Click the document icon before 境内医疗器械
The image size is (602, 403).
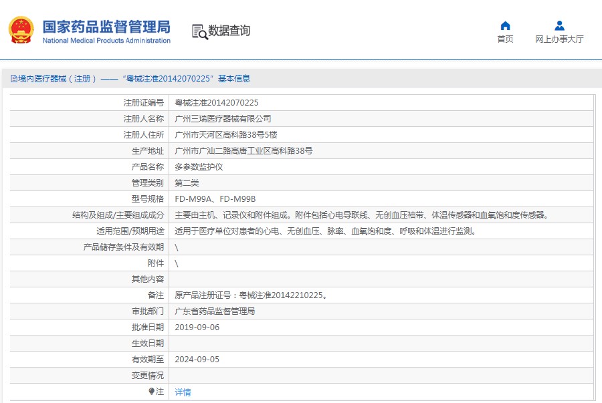[14, 79]
